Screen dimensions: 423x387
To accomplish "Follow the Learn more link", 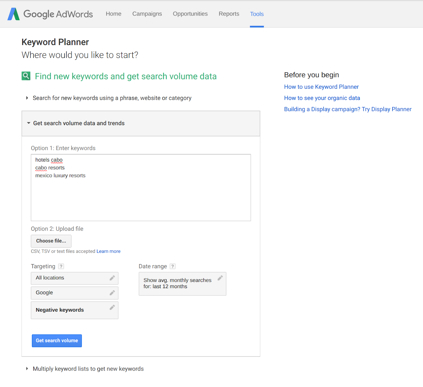I will coord(108,251).
